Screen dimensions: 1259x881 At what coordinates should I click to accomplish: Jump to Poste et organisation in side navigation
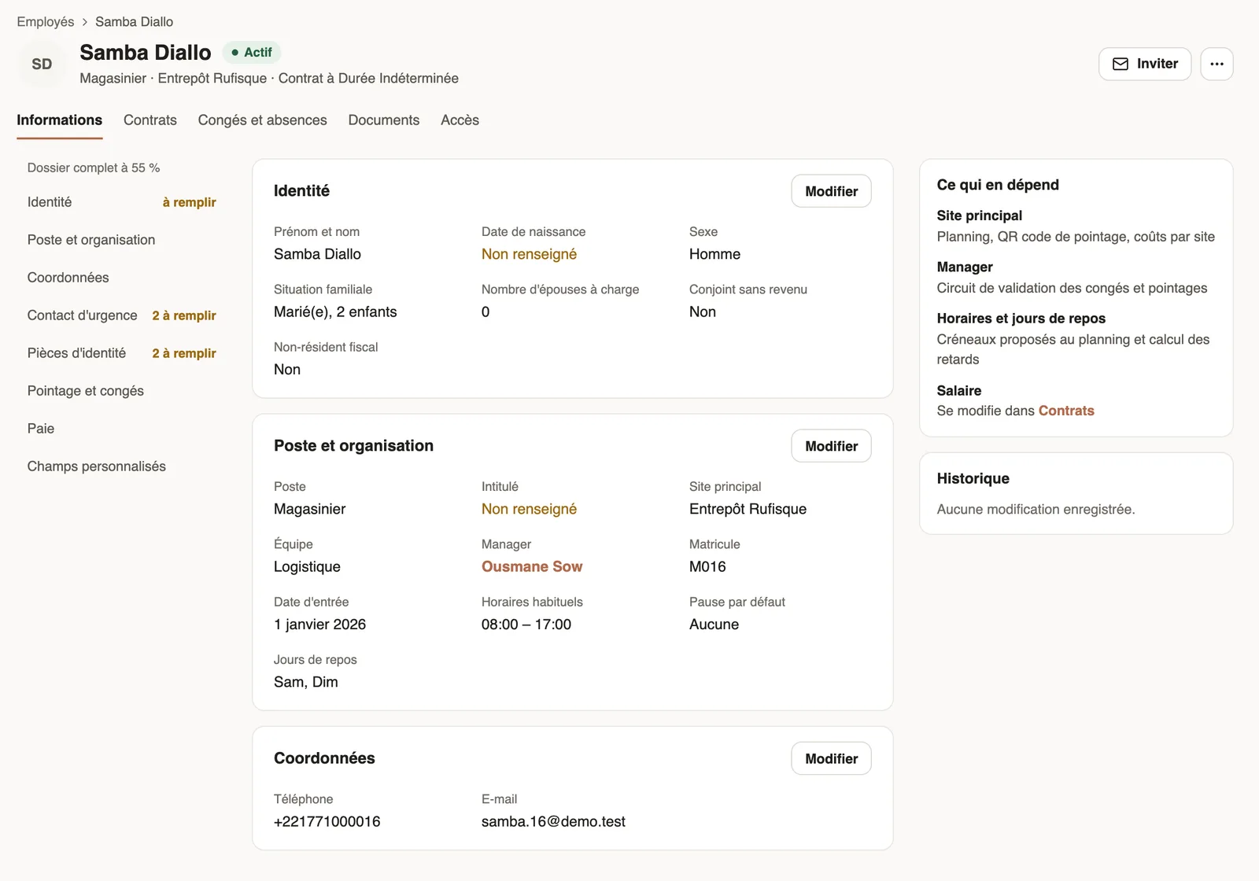(122, 240)
